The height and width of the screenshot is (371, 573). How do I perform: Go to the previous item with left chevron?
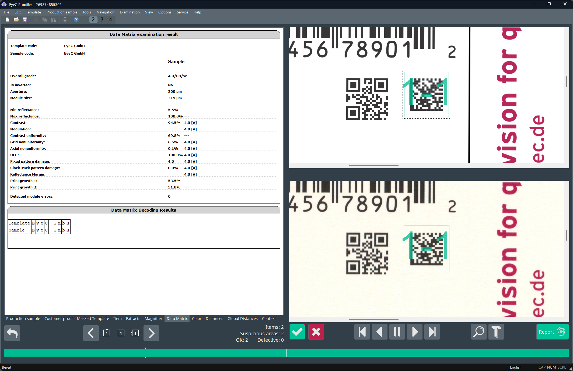click(x=91, y=333)
